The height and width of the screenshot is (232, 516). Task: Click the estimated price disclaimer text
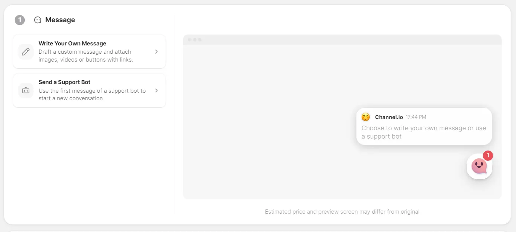[x=342, y=212]
